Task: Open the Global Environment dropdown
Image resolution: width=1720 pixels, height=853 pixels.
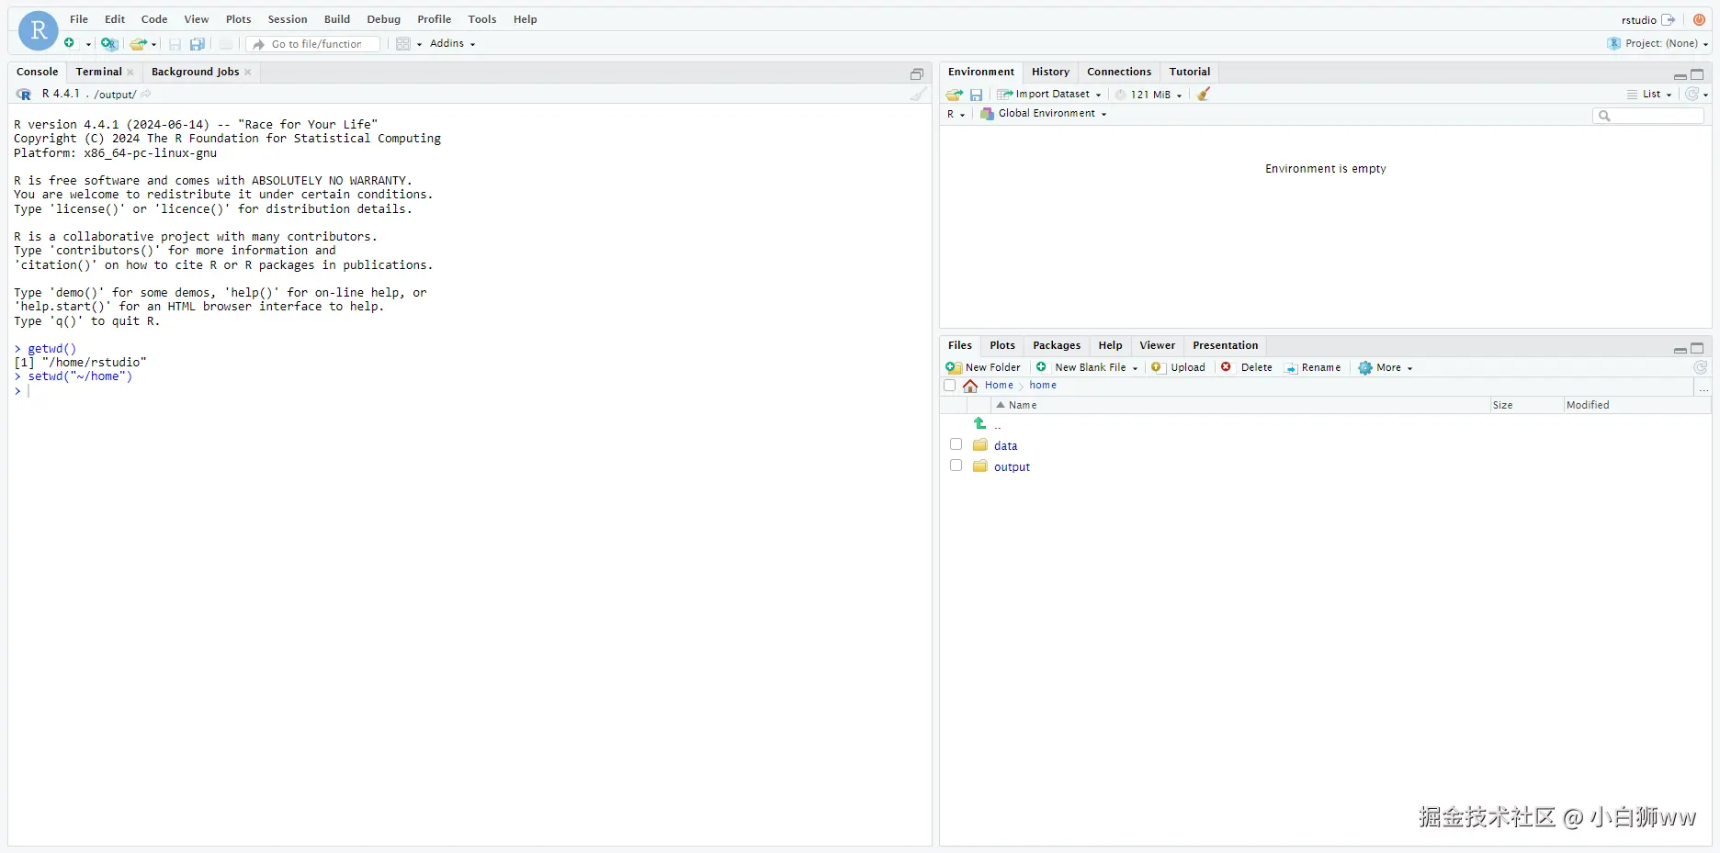Action: [1043, 114]
